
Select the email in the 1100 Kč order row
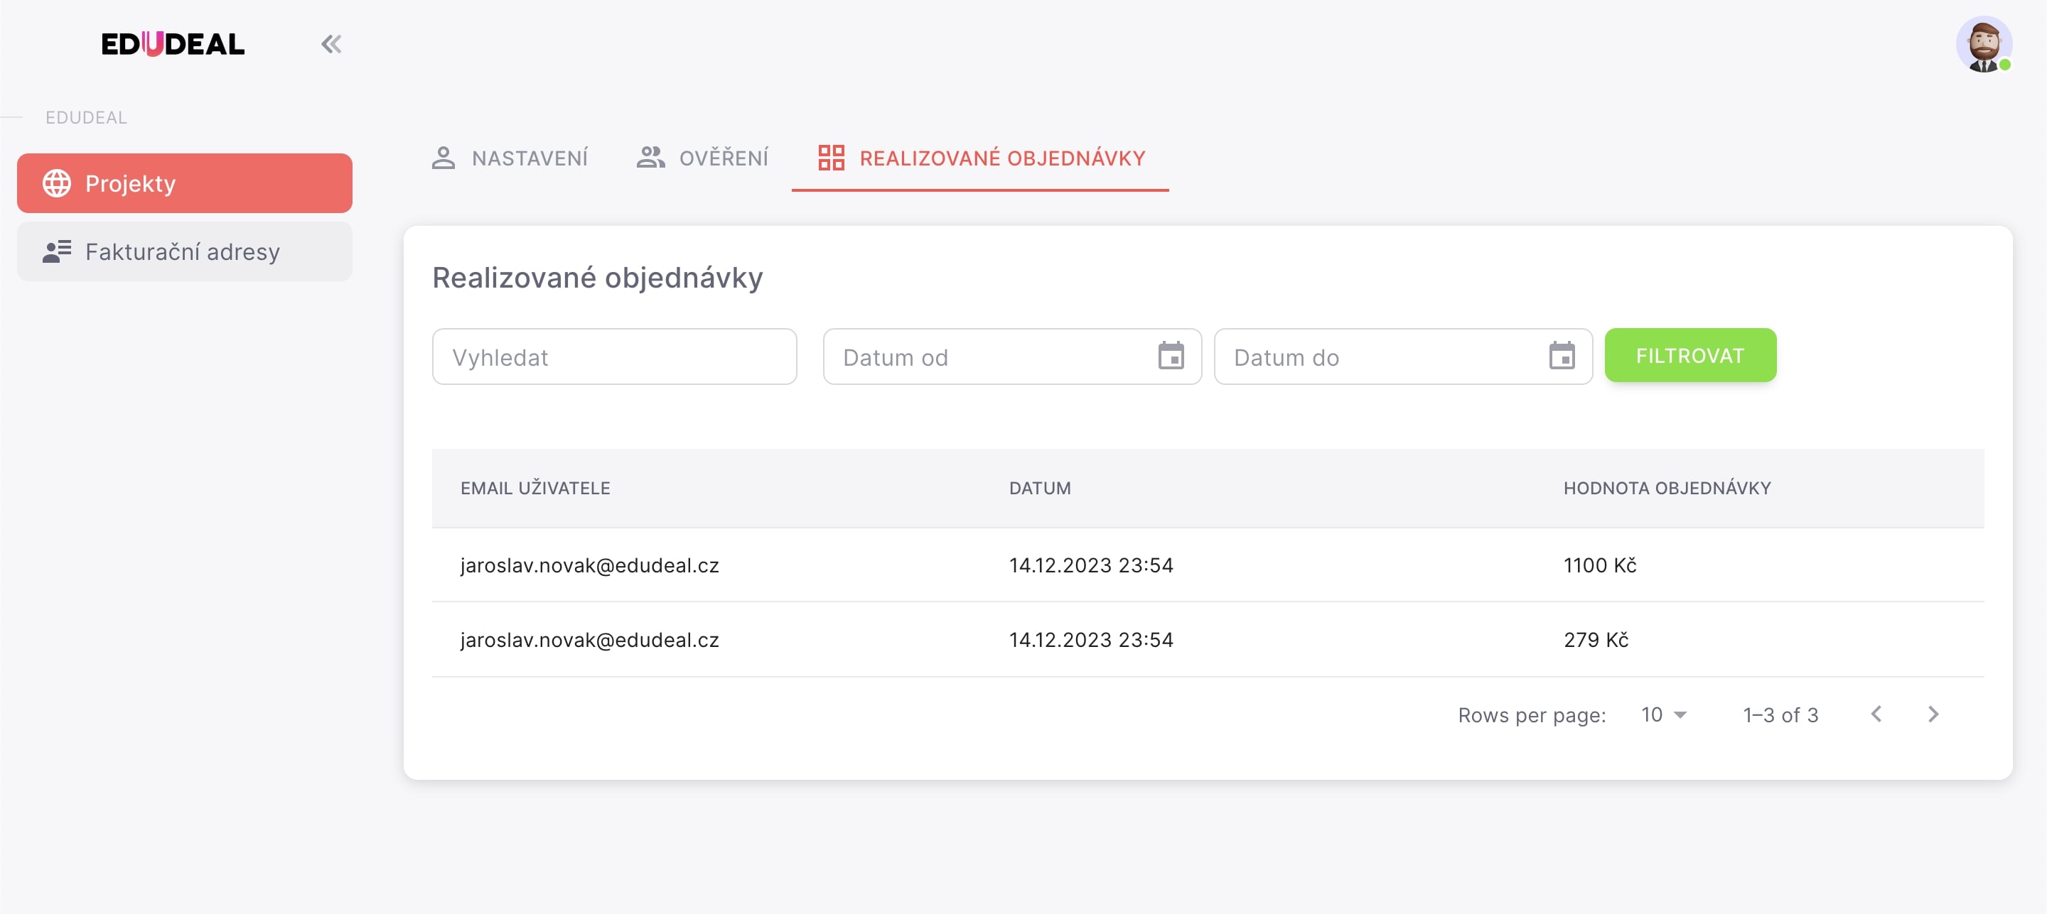coord(590,565)
